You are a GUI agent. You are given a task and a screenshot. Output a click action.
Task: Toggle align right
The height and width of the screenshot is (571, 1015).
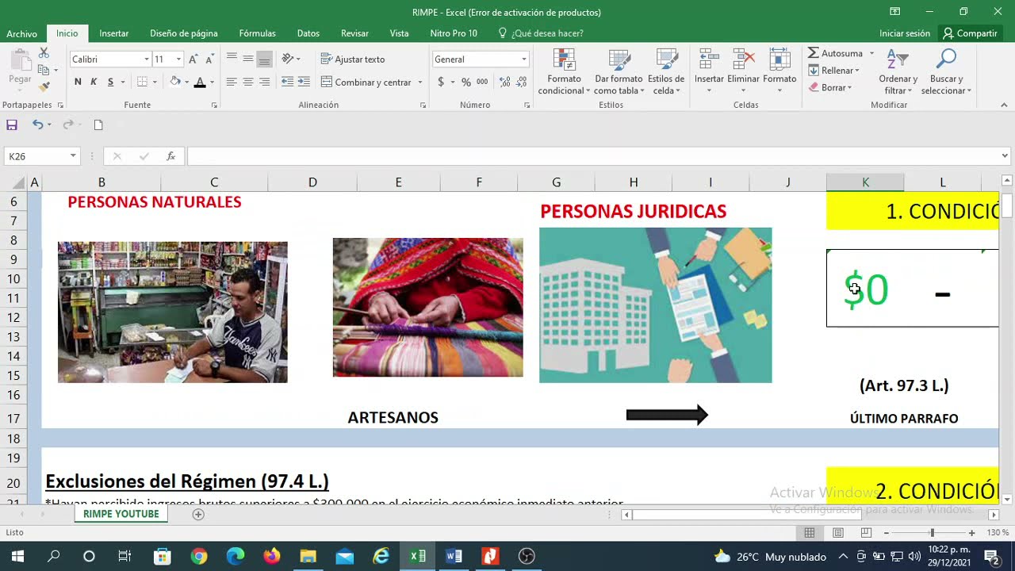(x=265, y=82)
